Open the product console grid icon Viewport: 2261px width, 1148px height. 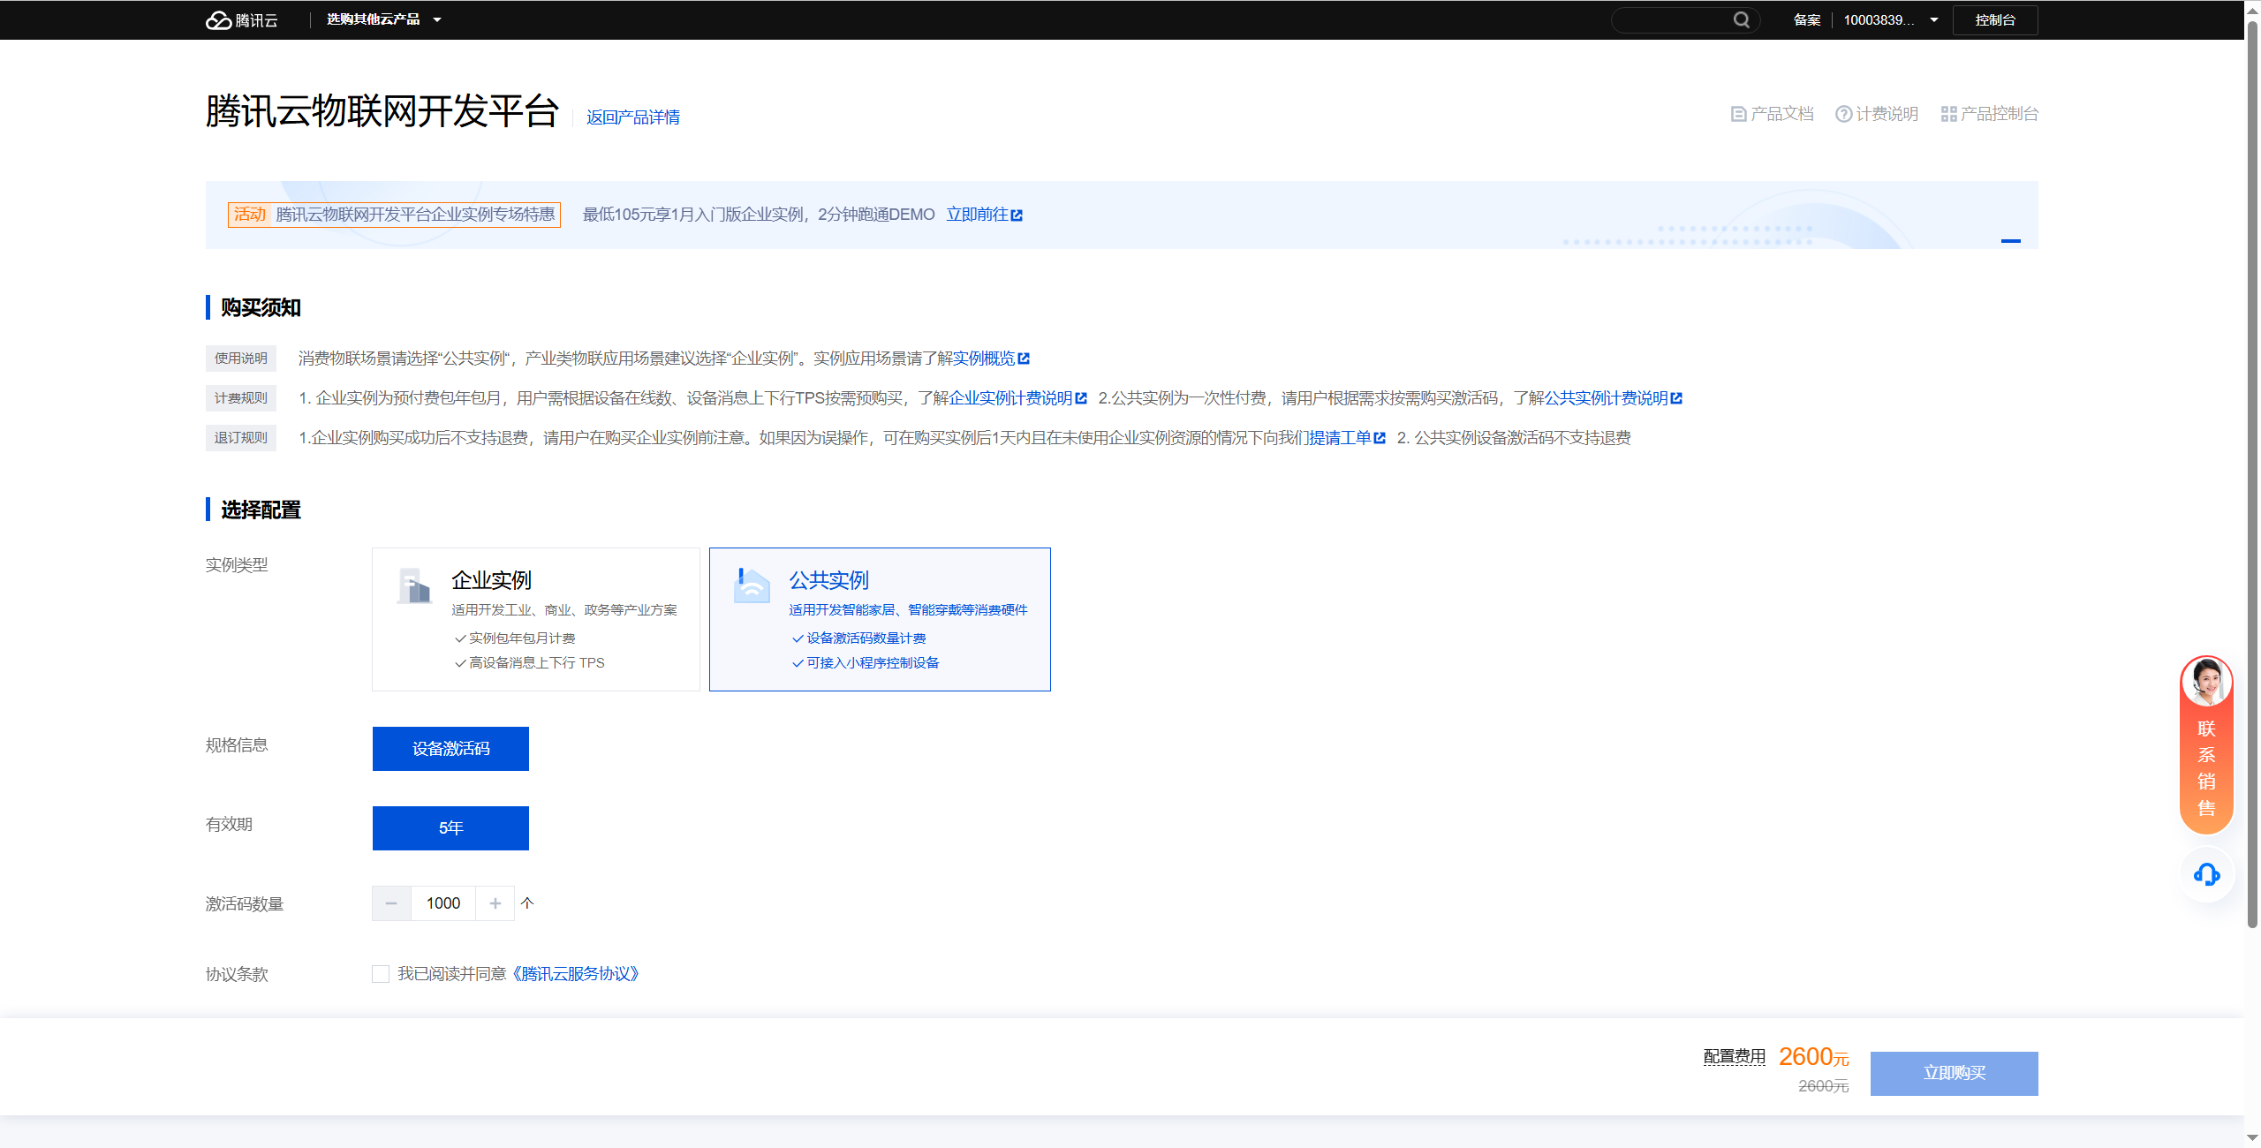click(1948, 114)
